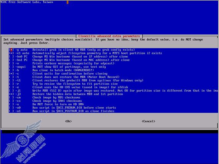Enable the -a do not force DMA option
The image size is (219, 164).
pyautogui.click(x=11, y=104)
